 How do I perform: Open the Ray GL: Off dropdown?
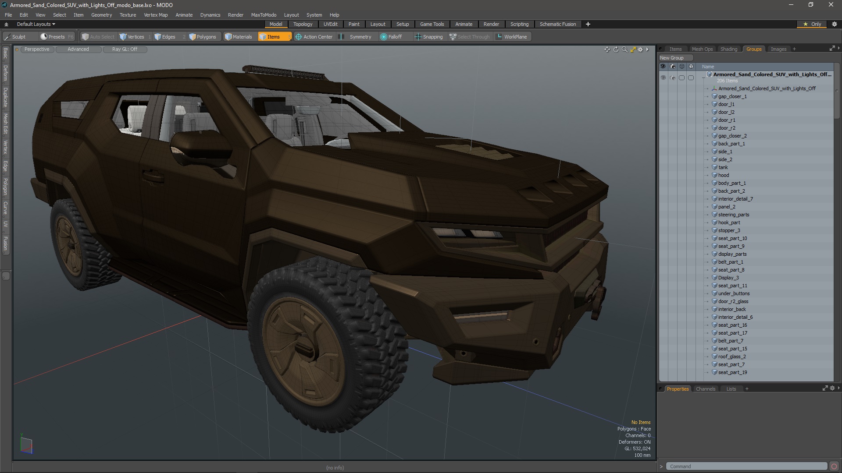click(x=125, y=49)
